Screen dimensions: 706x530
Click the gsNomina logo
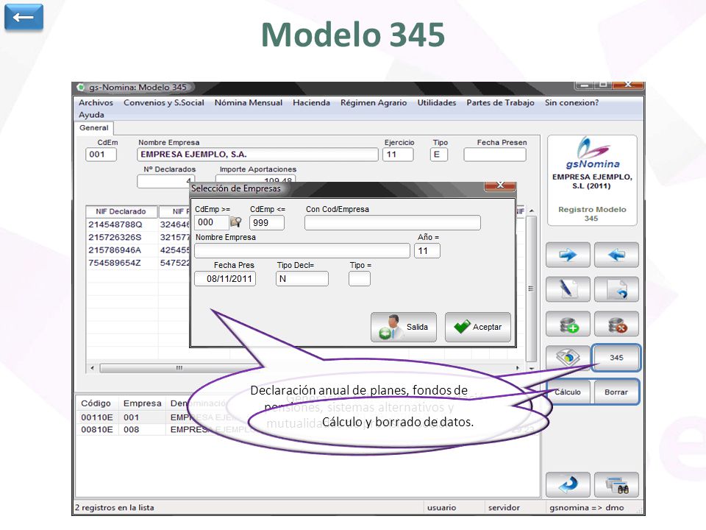pyautogui.click(x=593, y=153)
